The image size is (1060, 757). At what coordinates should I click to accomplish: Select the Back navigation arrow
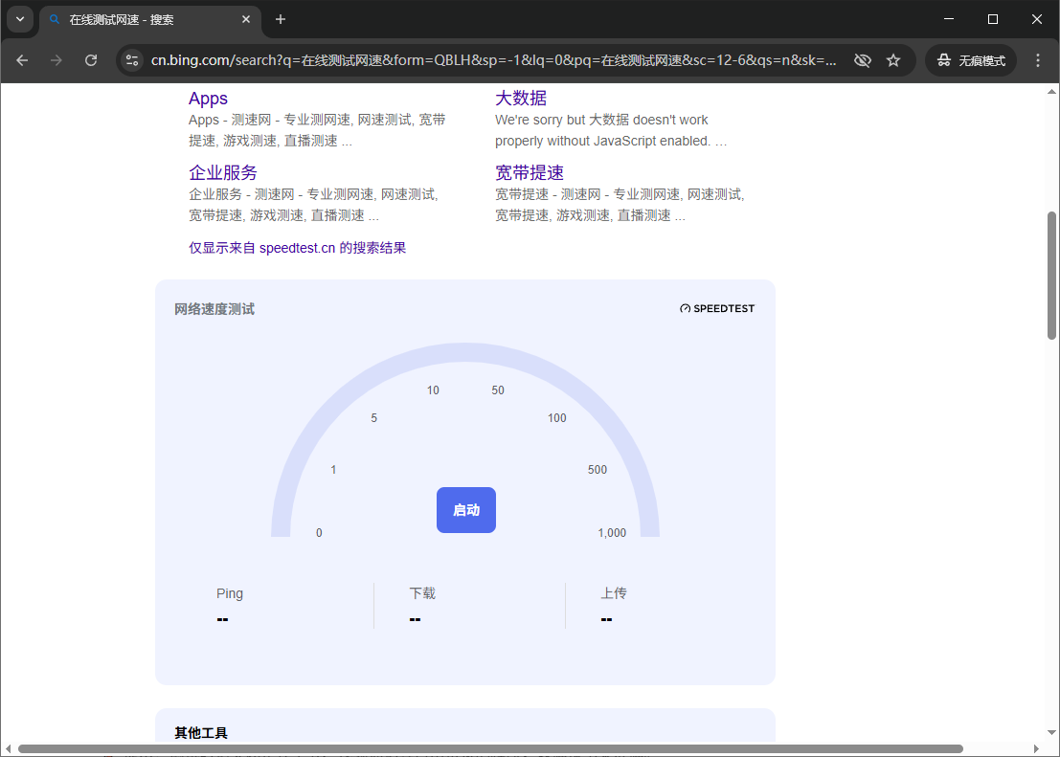(22, 59)
